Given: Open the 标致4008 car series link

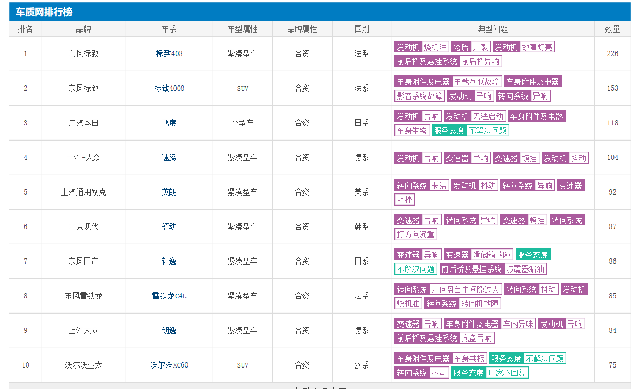Looking at the screenshot, I should pyautogui.click(x=169, y=88).
